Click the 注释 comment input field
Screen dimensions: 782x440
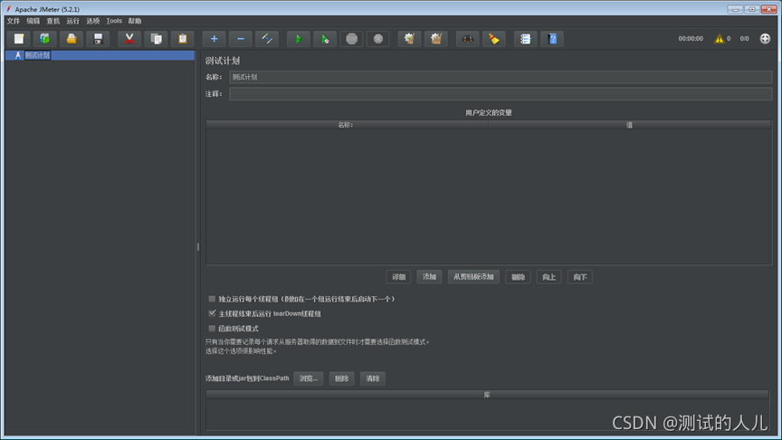[x=501, y=94]
